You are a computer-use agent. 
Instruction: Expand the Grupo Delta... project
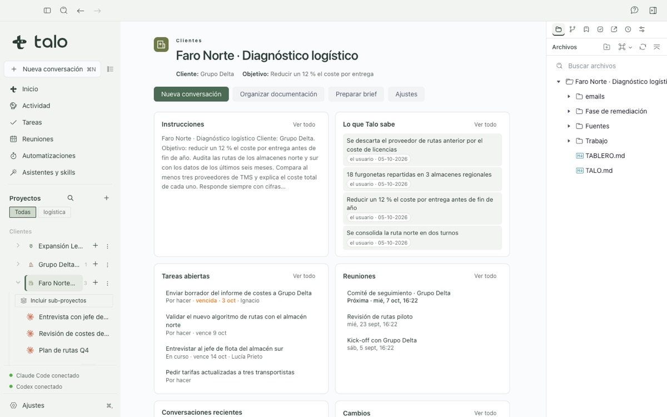[18, 264]
